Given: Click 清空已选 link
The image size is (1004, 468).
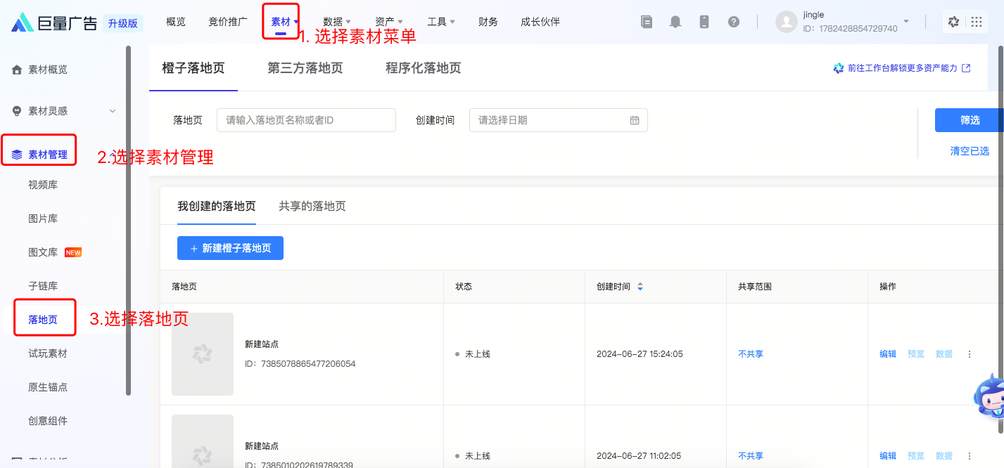Looking at the screenshot, I should (970, 151).
